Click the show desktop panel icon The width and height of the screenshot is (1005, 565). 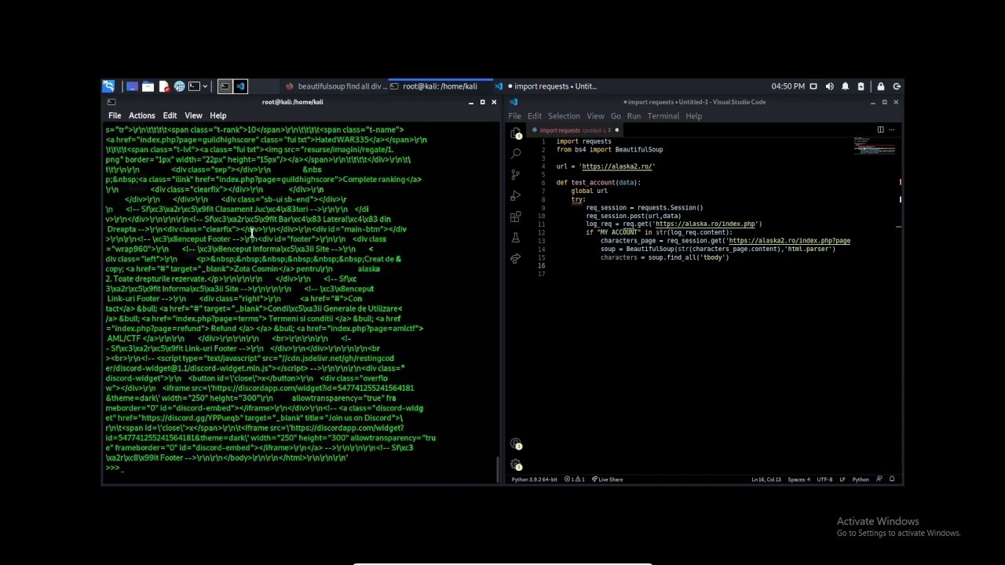[132, 86]
